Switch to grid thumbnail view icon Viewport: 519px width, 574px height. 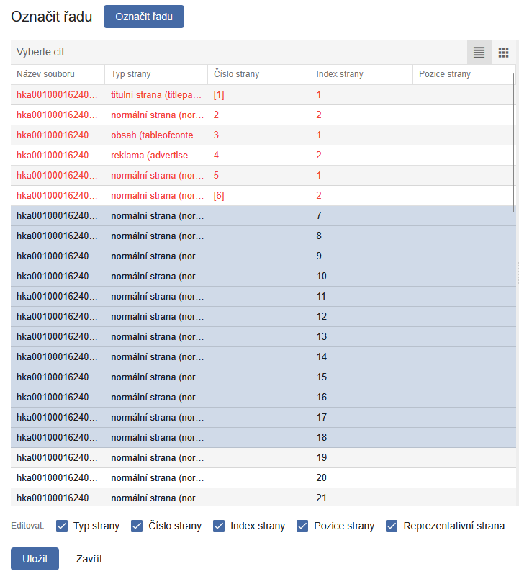[x=504, y=53]
